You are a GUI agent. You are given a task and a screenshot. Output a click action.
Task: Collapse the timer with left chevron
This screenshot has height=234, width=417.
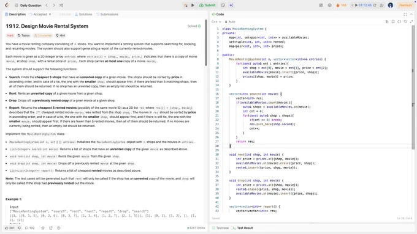[x=353, y=5]
